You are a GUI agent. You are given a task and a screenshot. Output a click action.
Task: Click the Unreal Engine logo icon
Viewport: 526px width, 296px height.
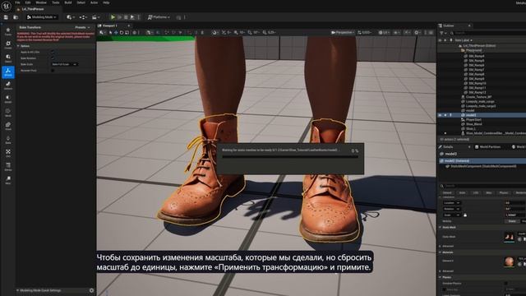(x=6, y=6)
